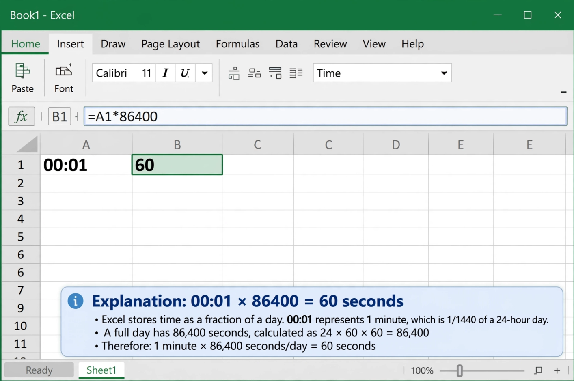Screen dimensions: 574x381
Task: Select row 2 header
Action: (21, 183)
